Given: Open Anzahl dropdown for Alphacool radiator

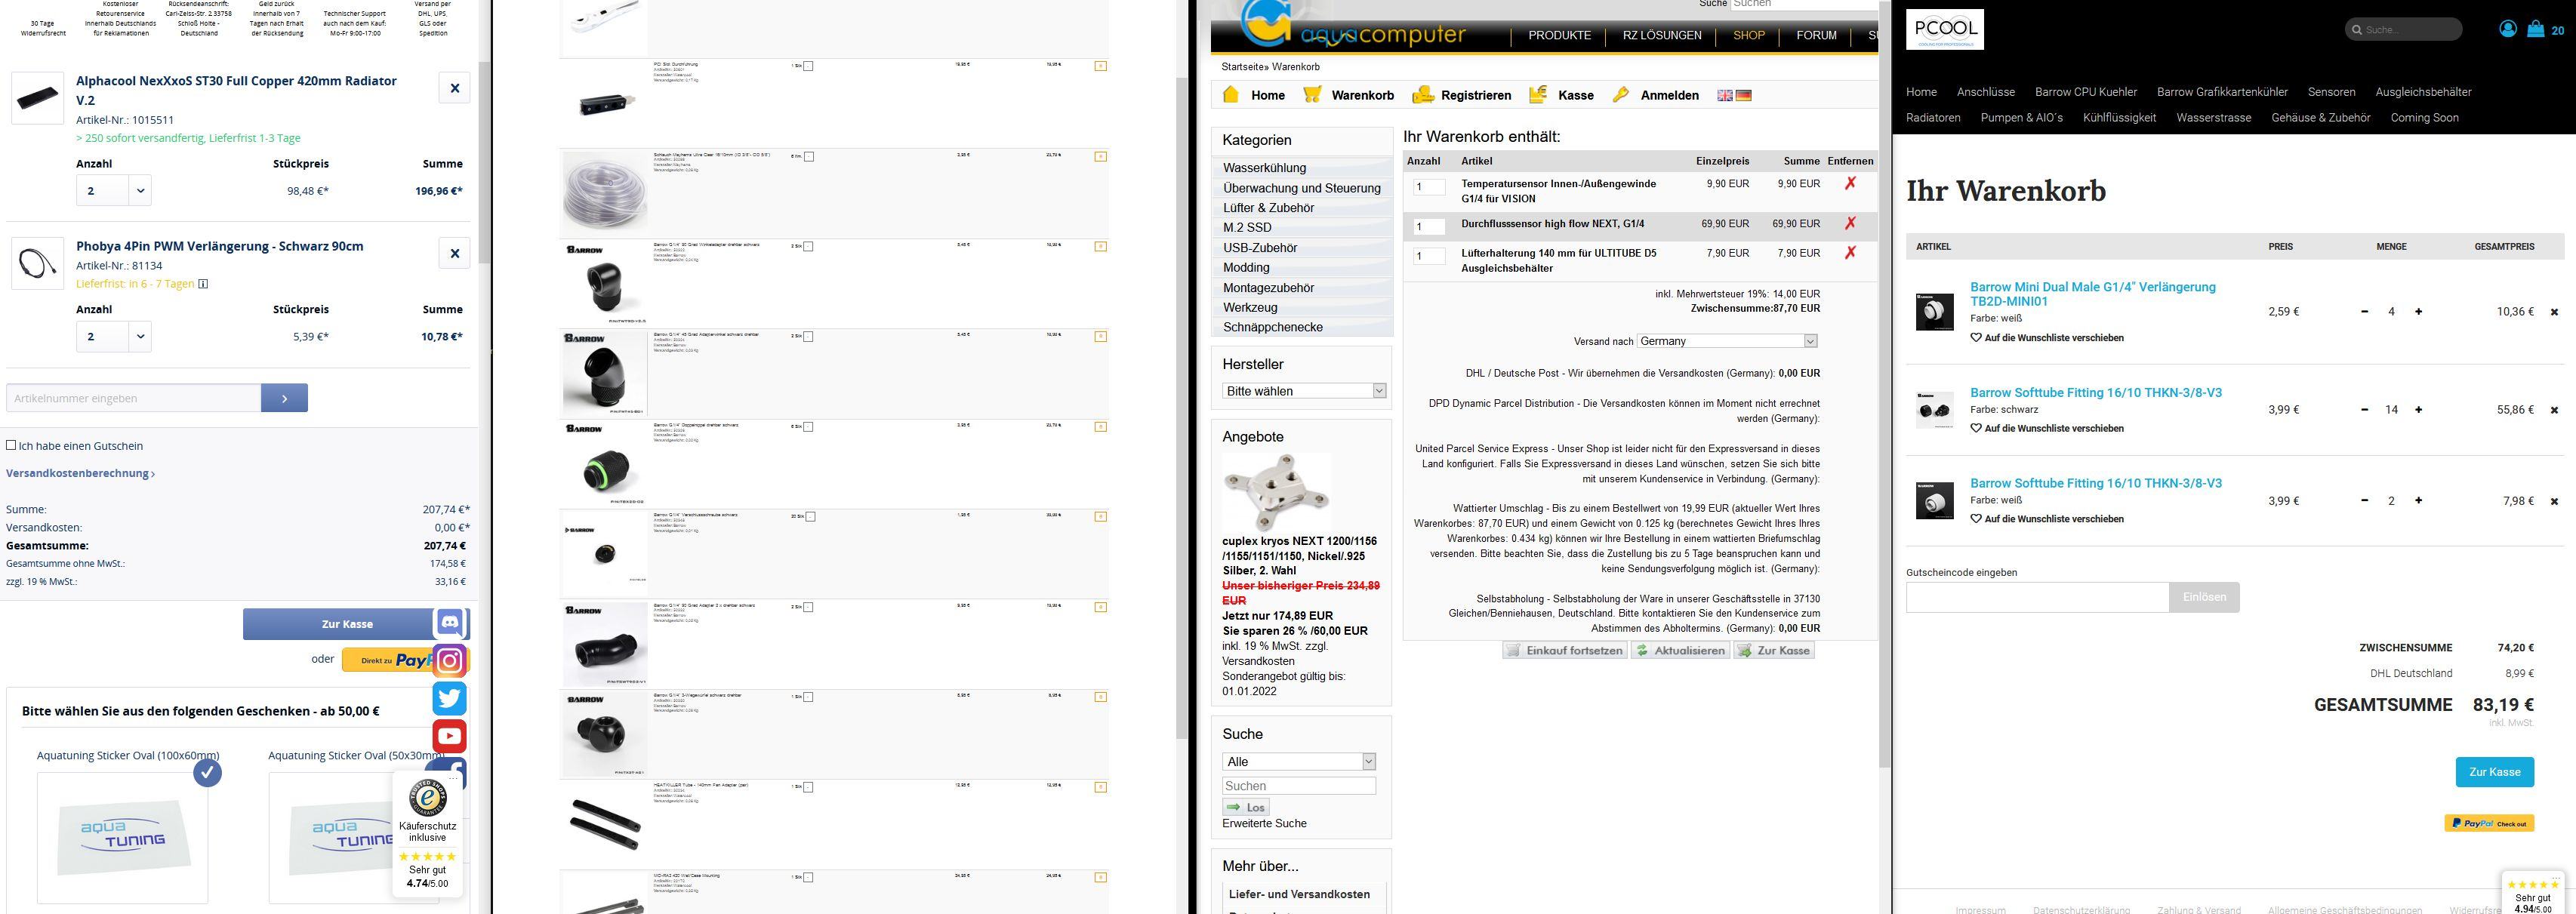Looking at the screenshot, I should click(139, 190).
